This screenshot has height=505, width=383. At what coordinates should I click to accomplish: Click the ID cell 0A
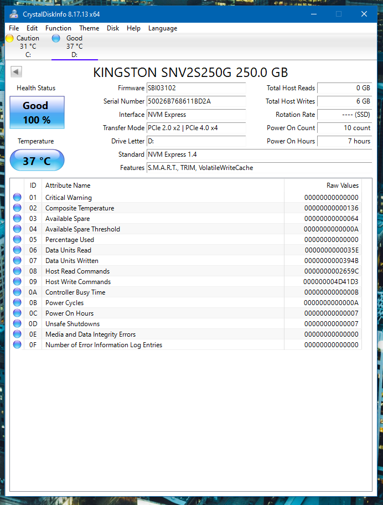tap(33, 292)
